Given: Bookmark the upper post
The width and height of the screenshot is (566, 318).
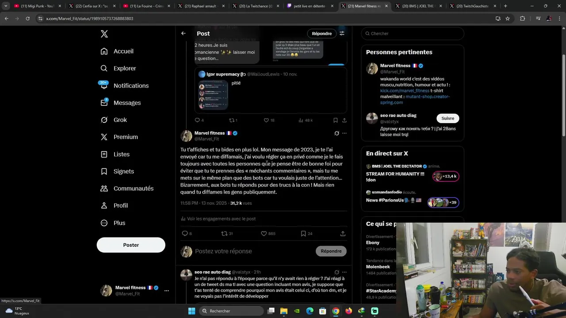Looking at the screenshot, I should pyautogui.click(x=335, y=120).
